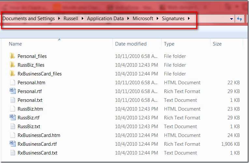Expand the arrow after Microsoft breadcrumb
Screen dimensions: 249x163
pyautogui.click(x=158, y=19)
